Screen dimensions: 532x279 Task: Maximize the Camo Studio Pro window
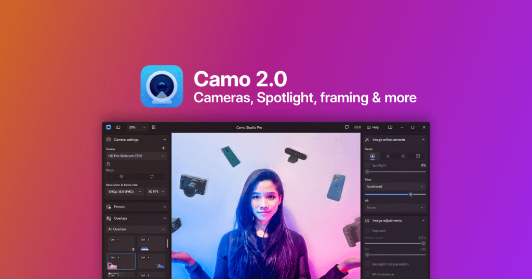pos(413,127)
